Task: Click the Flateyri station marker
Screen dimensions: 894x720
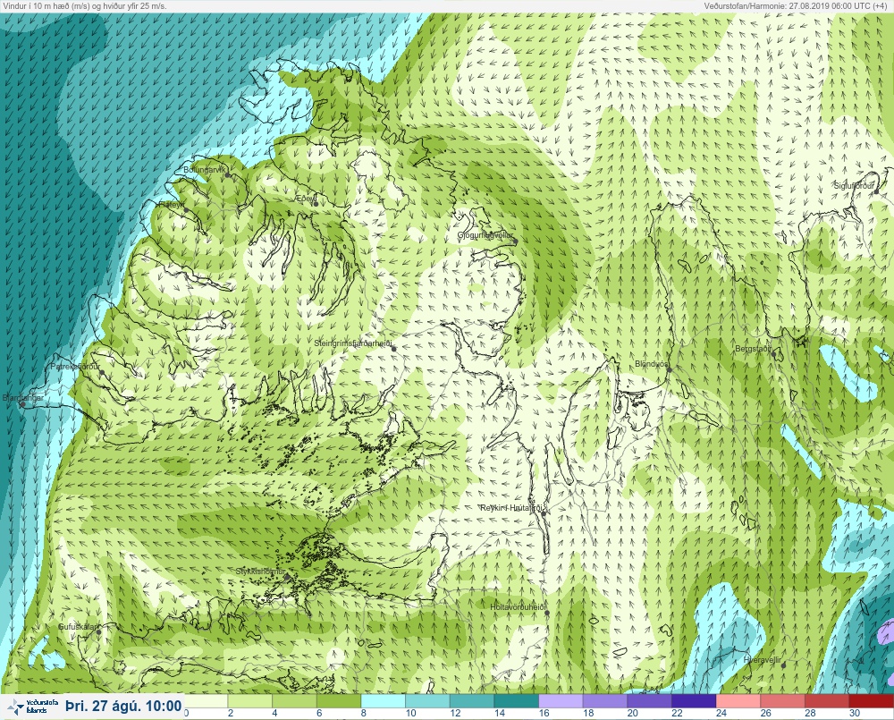Action: point(186,209)
